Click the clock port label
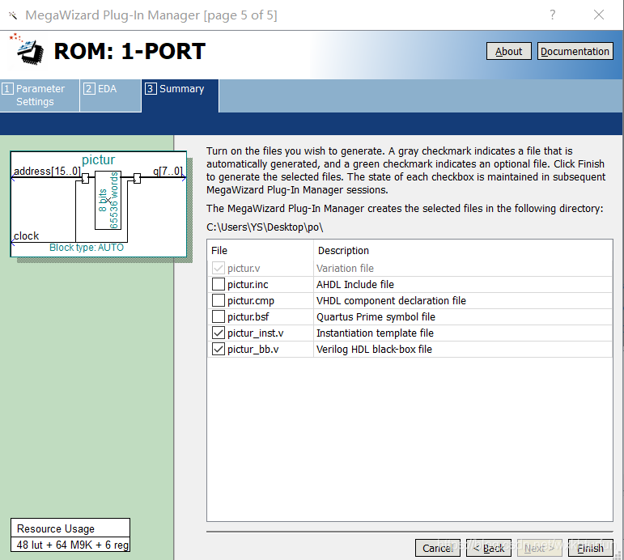 coord(26,235)
